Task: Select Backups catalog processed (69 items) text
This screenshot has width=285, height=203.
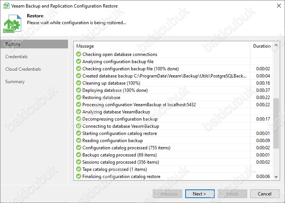Action: point(119,155)
